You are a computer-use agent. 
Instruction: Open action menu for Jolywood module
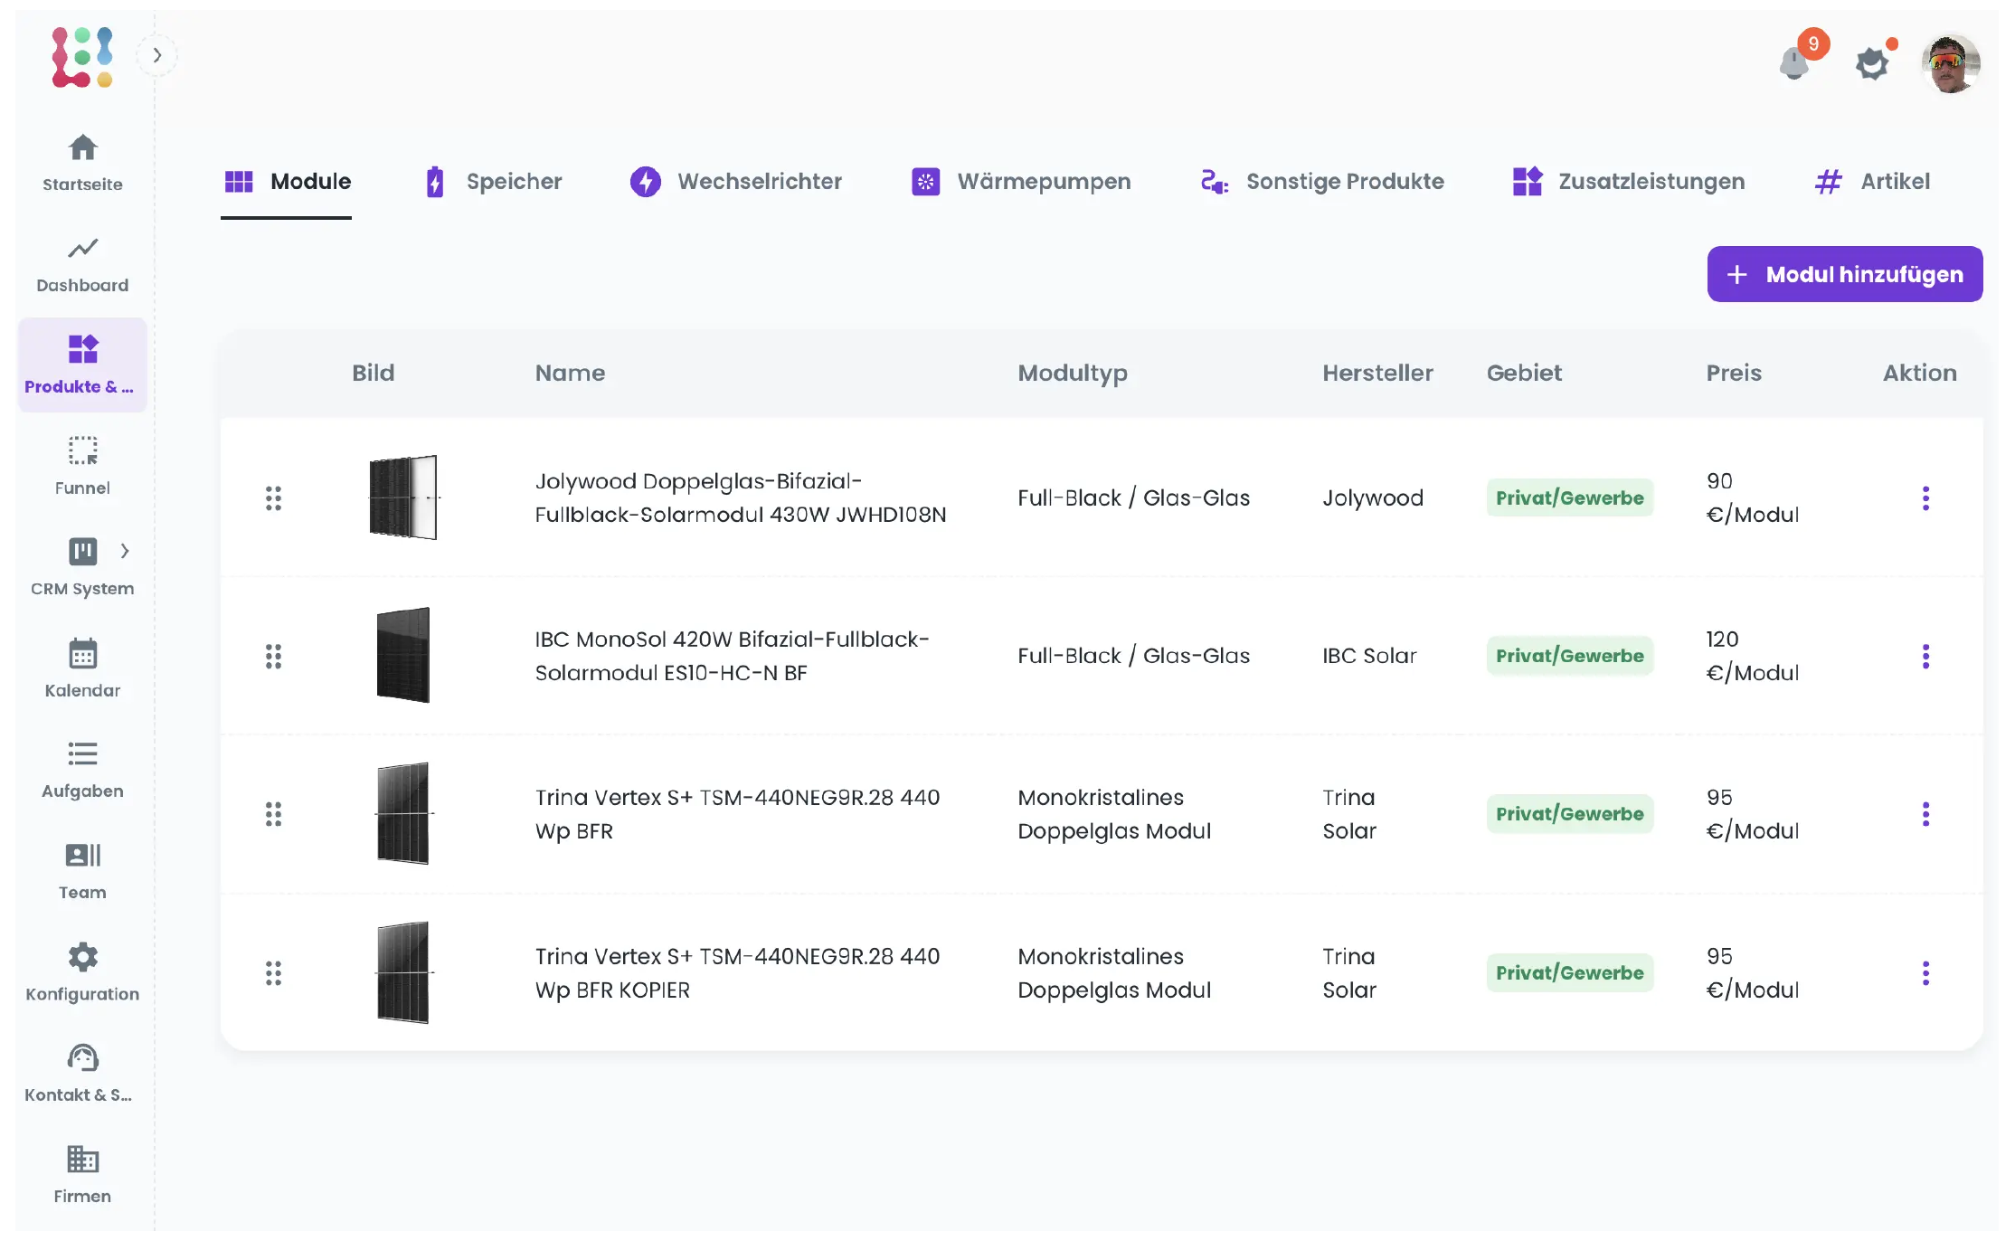tap(1925, 498)
